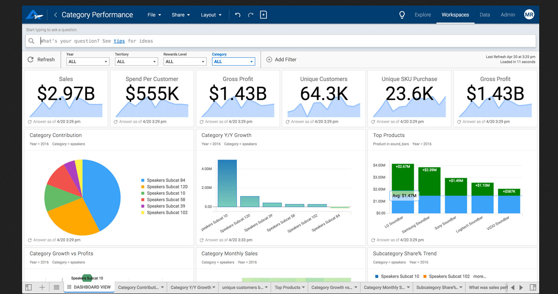
Task: Click the blue Speakers Subcat 84 legend swatch
Action: (143, 181)
